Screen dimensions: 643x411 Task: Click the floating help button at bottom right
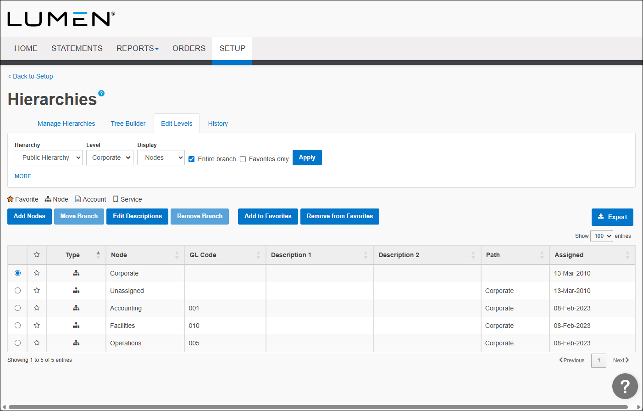625,386
